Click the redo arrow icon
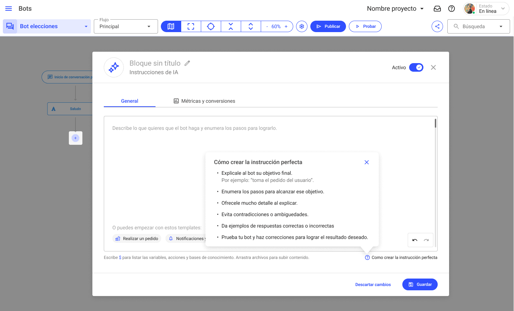 click(x=426, y=240)
